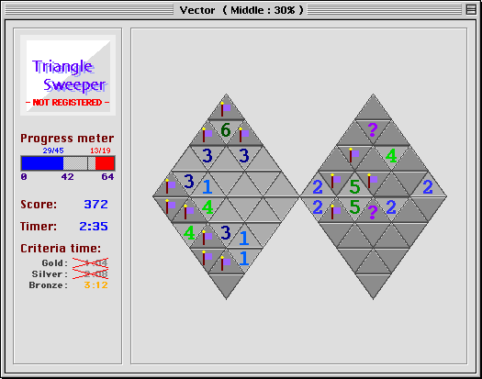Click the red section of the progress meter
This screenshot has height=379, width=482.
pos(105,163)
